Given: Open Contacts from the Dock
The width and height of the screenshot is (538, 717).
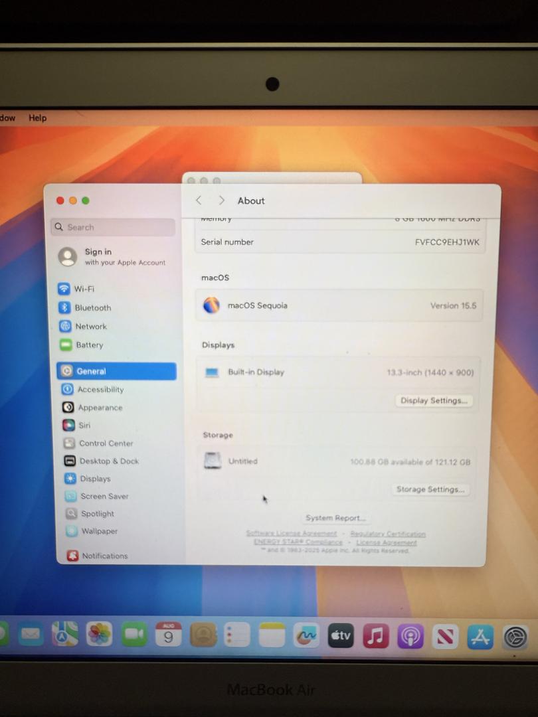Looking at the screenshot, I should pos(203,635).
